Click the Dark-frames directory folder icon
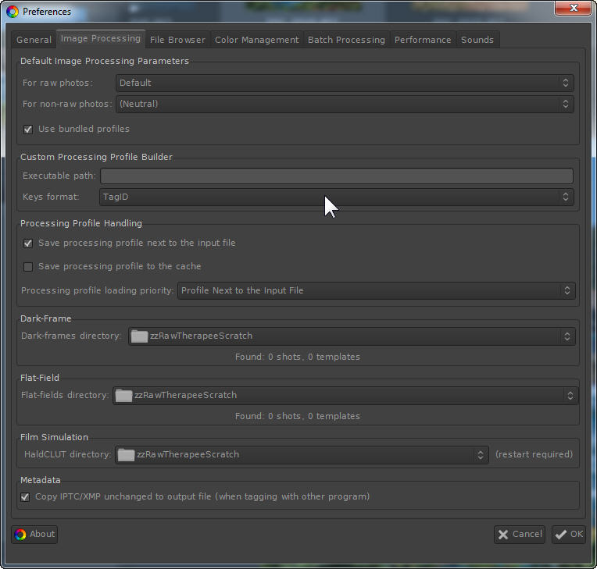597x569 pixels. coord(139,336)
